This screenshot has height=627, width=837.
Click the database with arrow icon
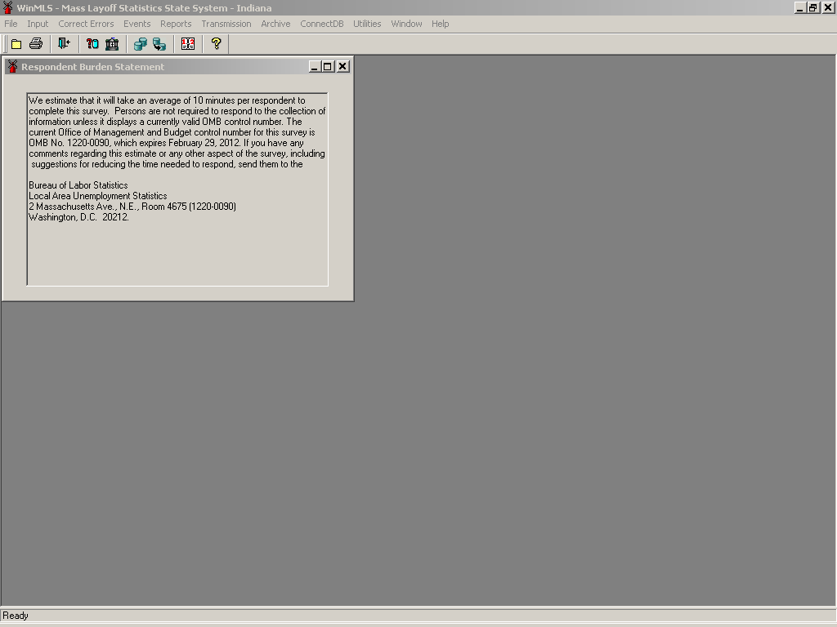click(159, 44)
